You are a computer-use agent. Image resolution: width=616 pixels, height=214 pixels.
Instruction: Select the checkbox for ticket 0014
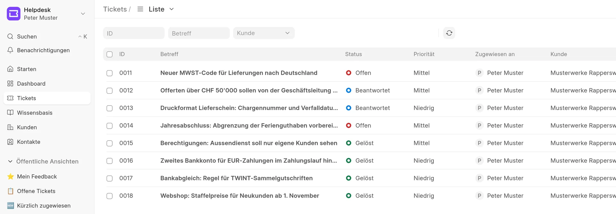click(x=109, y=126)
